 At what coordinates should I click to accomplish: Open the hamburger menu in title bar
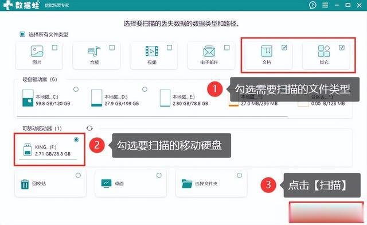(325, 5)
